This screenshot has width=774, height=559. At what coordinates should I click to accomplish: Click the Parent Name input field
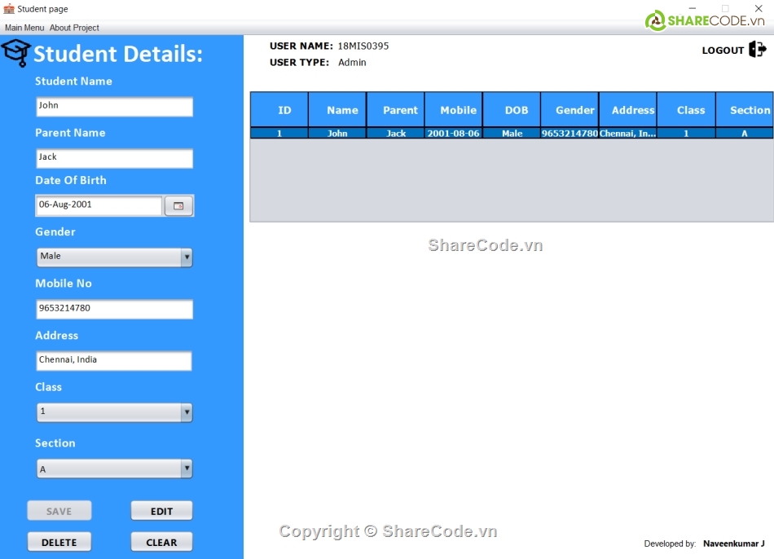[114, 158]
